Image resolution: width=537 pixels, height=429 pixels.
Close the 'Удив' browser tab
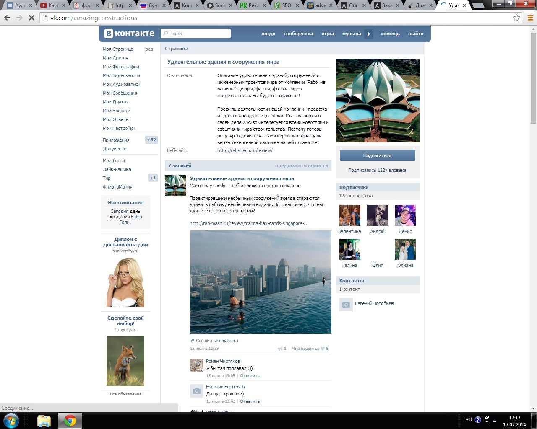(464, 5)
